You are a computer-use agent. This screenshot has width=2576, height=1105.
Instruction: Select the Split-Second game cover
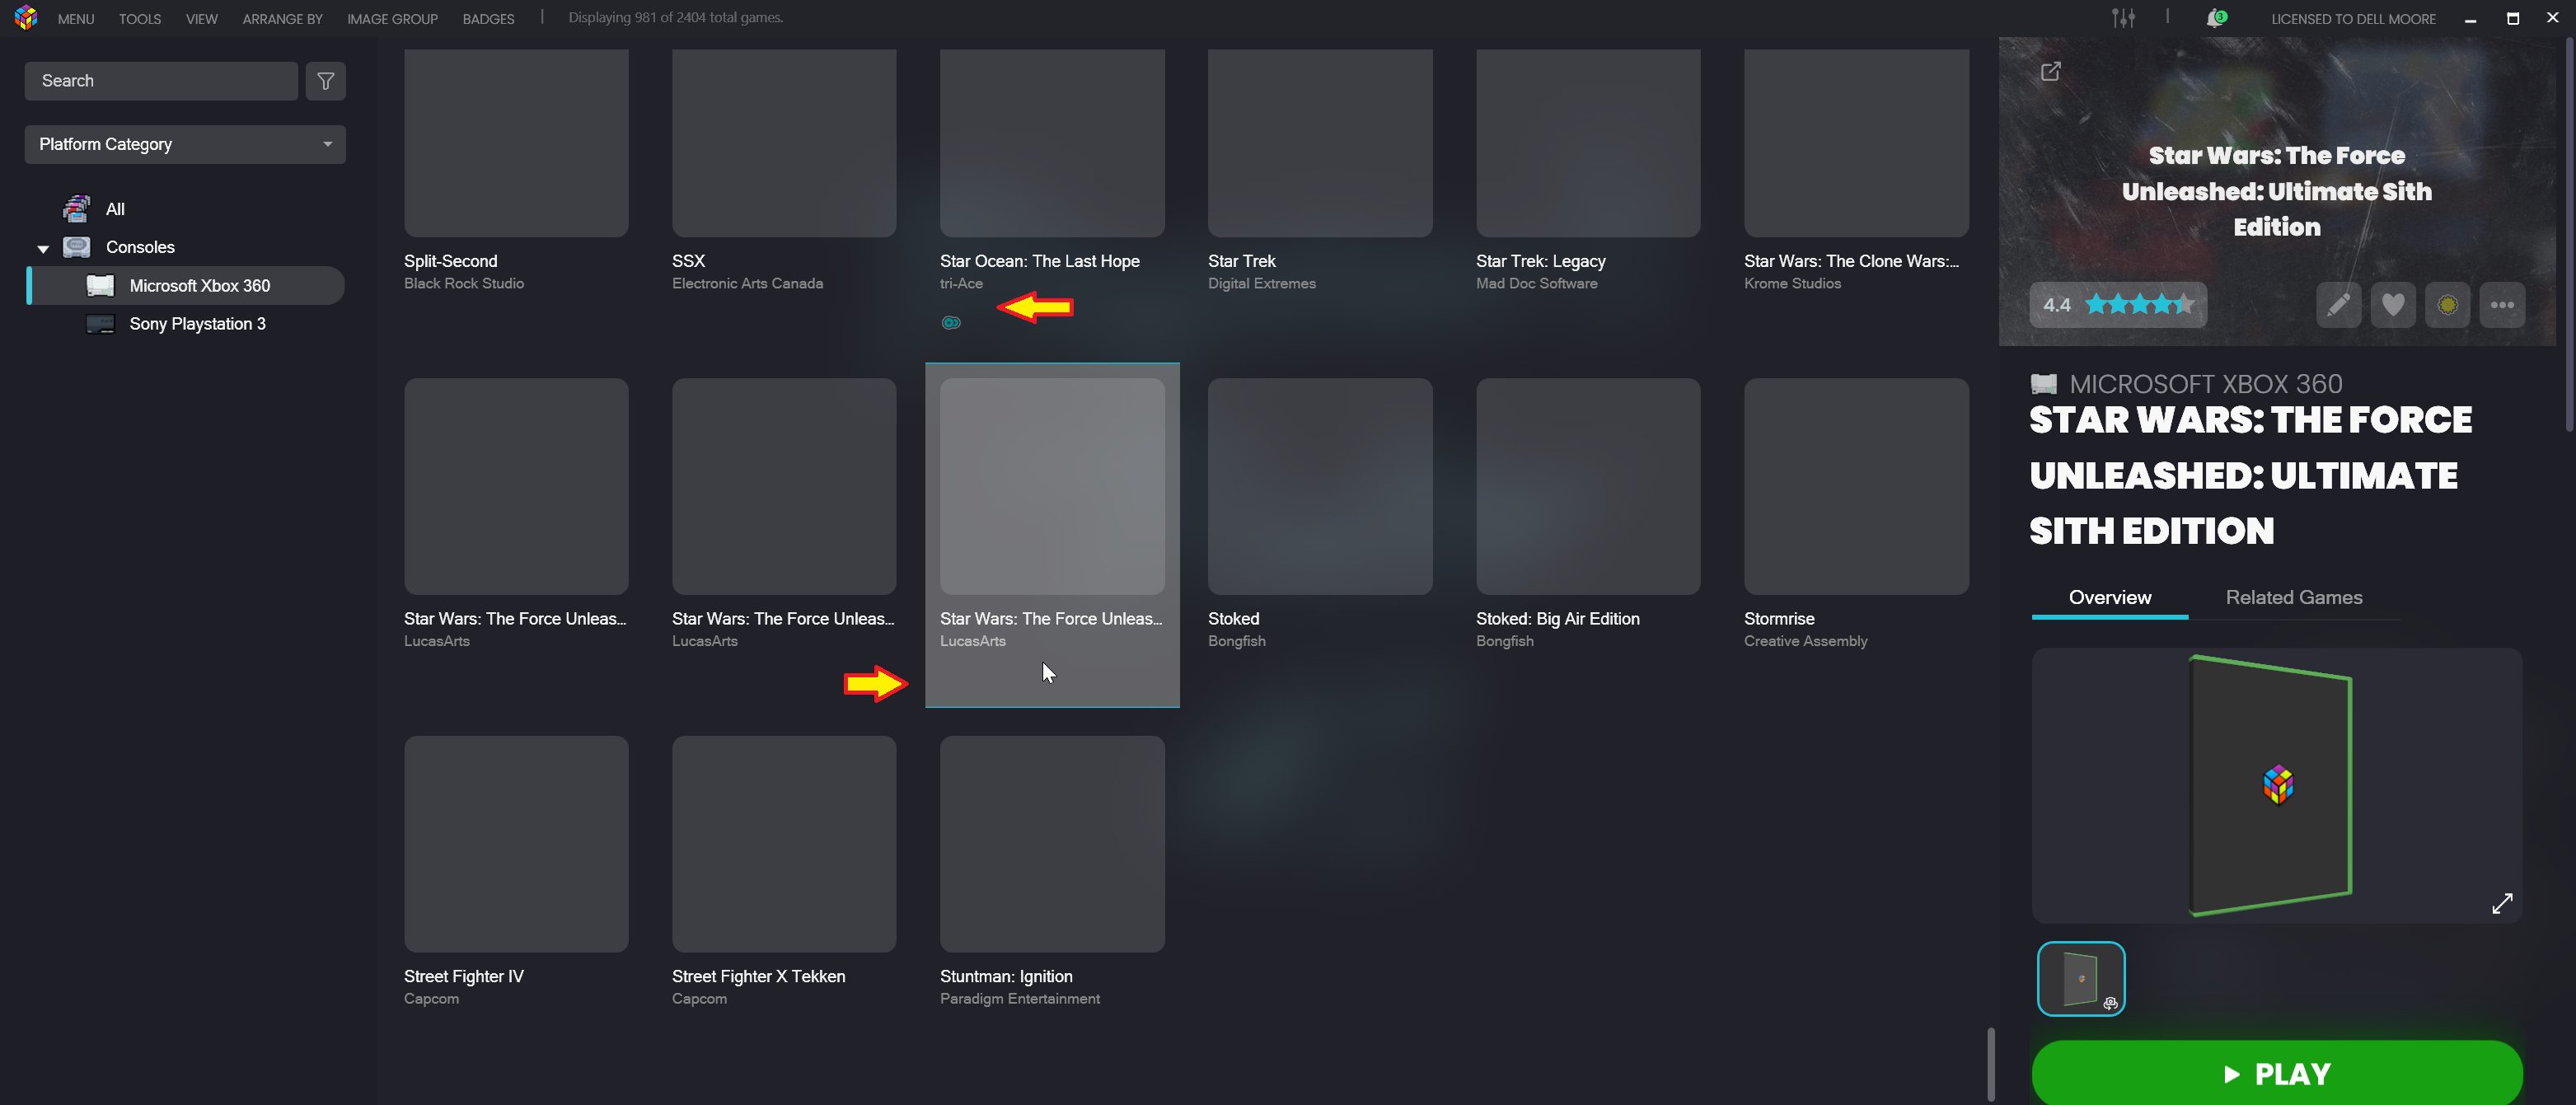pyautogui.click(x=516, y=143)
